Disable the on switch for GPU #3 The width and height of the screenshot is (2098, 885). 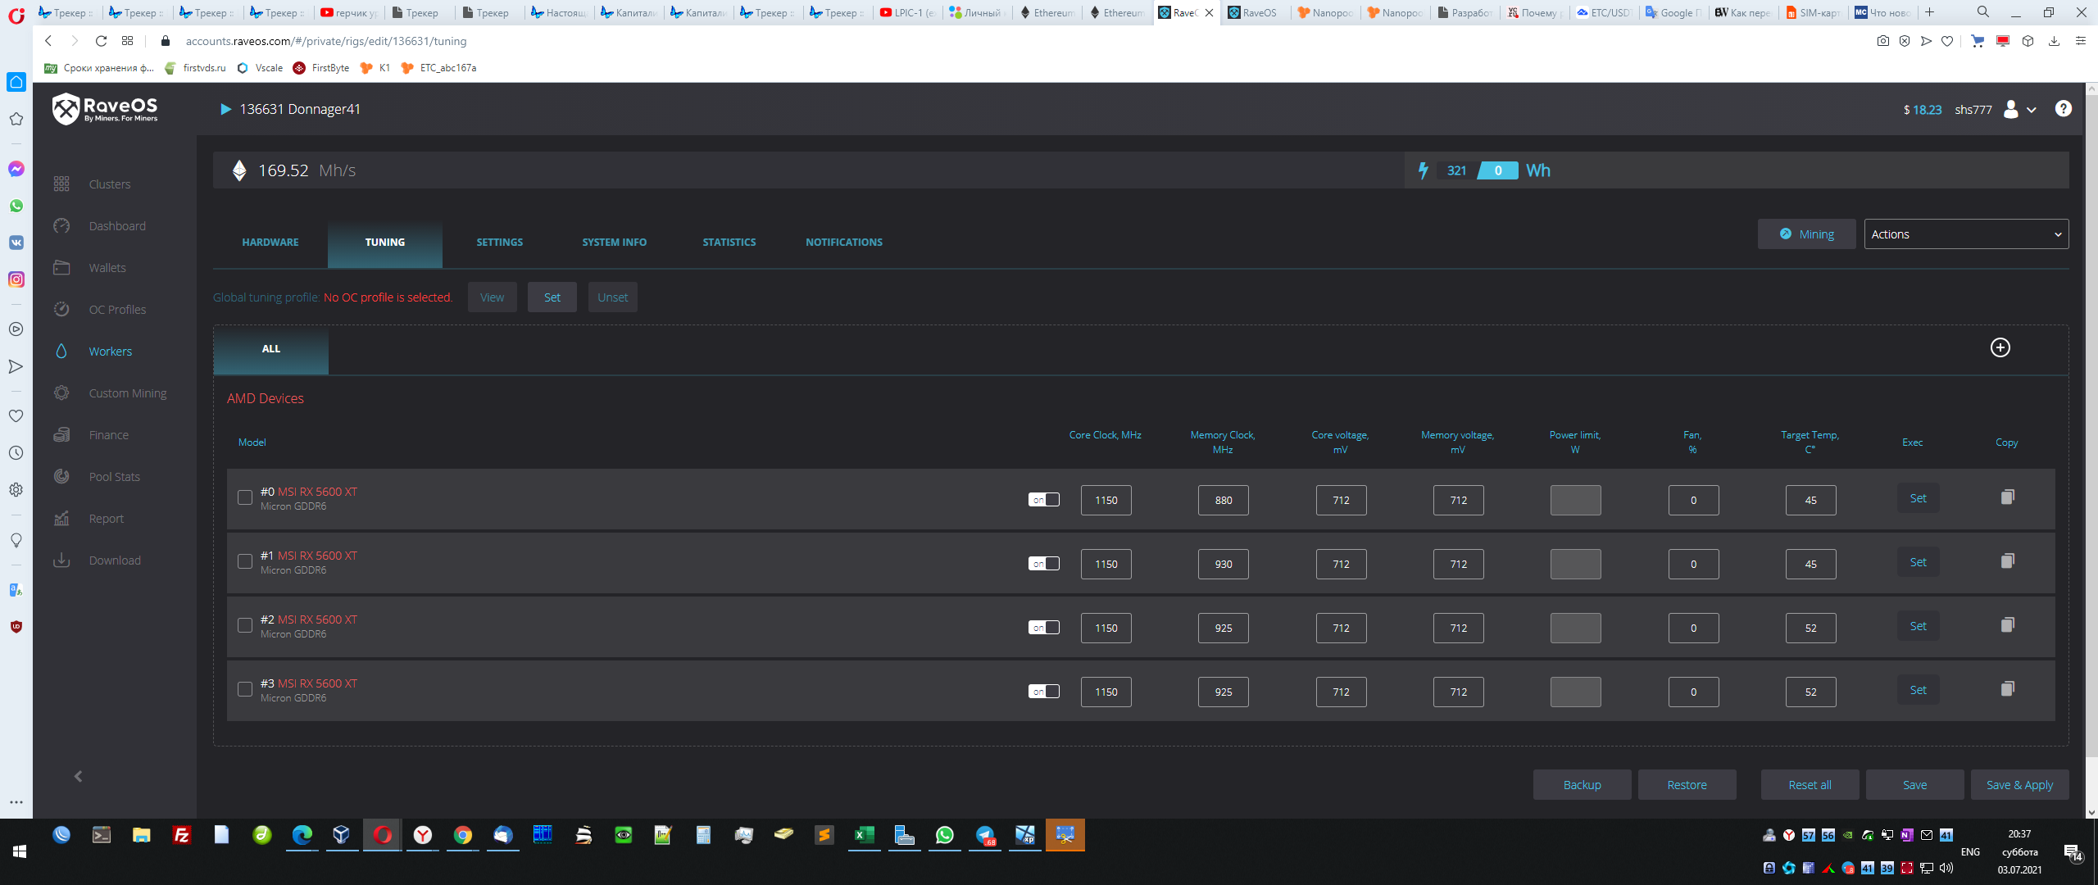[1043, 692]
